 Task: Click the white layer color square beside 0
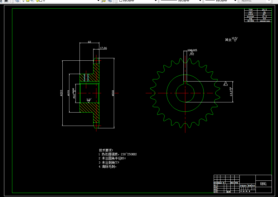click(41, 1)
